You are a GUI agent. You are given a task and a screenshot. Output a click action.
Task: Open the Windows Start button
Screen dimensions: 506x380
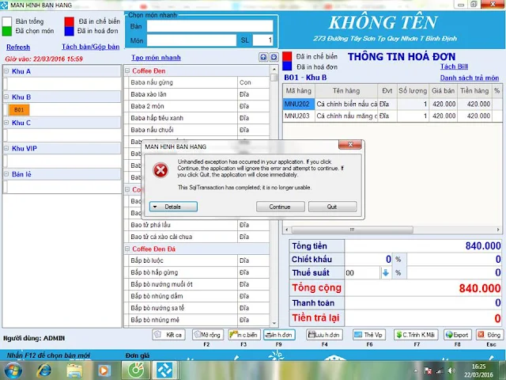point(13,370)
